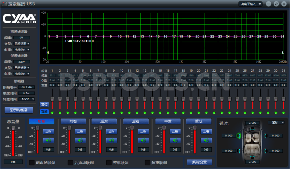This screenshot has height=169, width=290.
Task: Open 系统设置 system settings
Action: tap(199, 162)
